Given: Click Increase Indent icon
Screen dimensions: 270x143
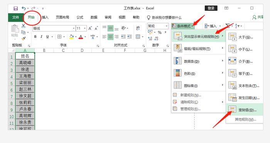Looking at the screenshot, I should coord(130,37).
